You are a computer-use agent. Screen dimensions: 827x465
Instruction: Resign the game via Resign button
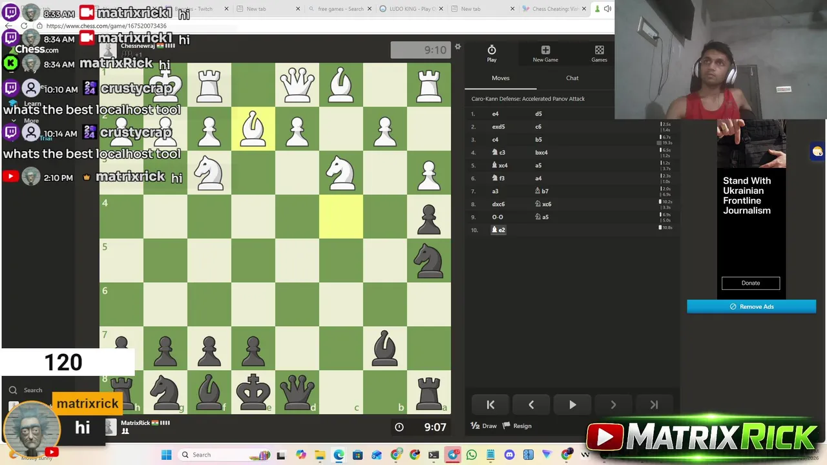517,426
